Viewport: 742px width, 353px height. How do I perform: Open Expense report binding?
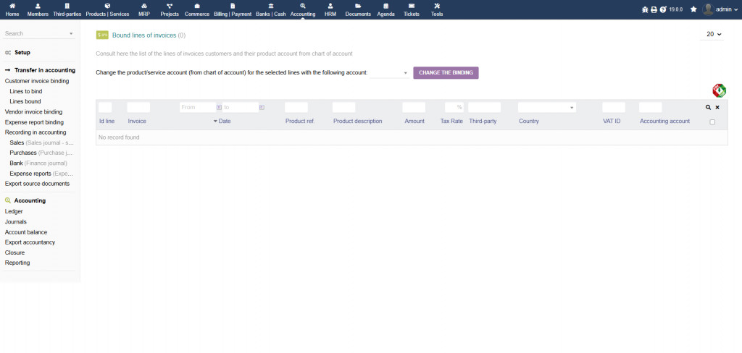pos(34,122)
